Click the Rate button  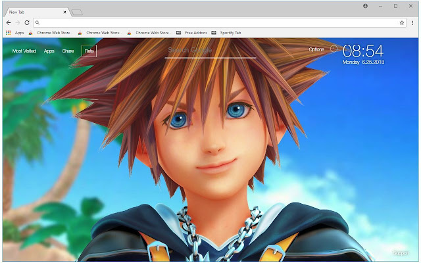pyautogui.click(x=89, y=51)
